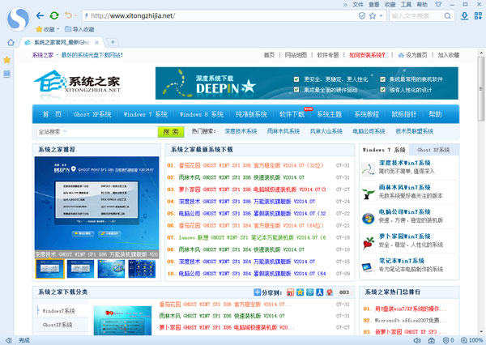Click the Sogou browser logo avatar
Image resolution: width=486 pixels, height=345 pixels.
coord(18,19)
